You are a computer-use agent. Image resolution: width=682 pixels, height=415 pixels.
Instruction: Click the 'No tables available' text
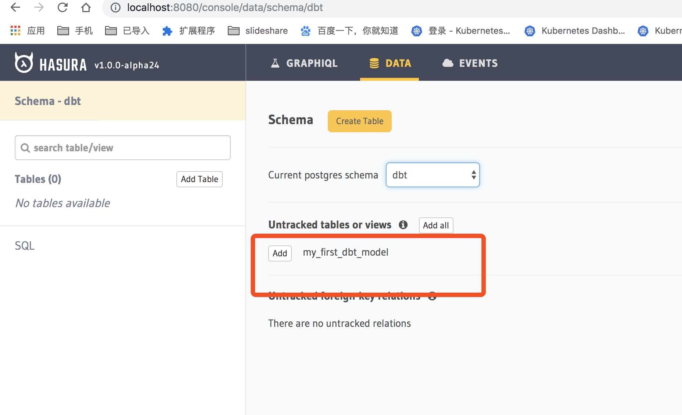click(63, 203)
